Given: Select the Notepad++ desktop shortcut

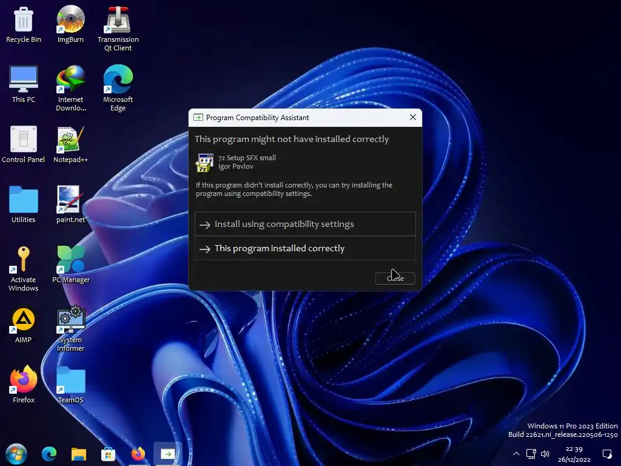Looking at the screenshot, I should pyautogui.click(x=70, y=144).
